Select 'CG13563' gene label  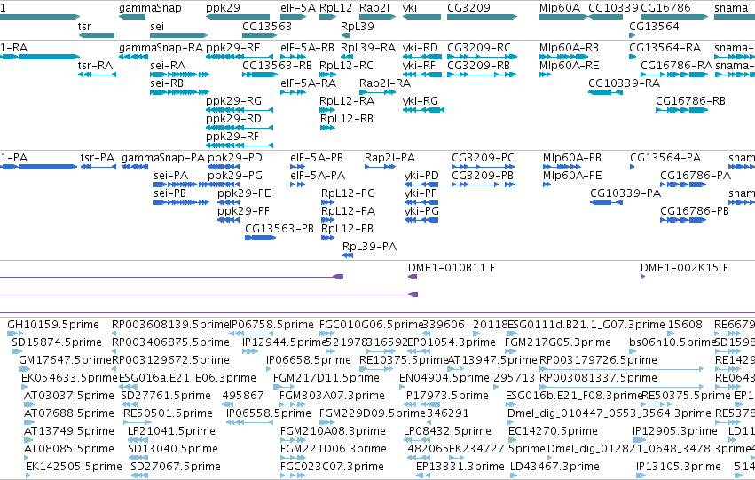267,26
